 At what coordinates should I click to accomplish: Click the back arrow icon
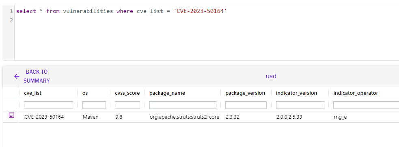(x=17, y=76)
